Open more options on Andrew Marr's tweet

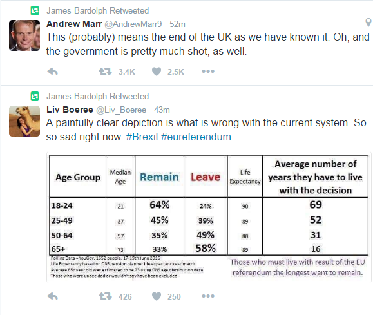coord(208,71)
